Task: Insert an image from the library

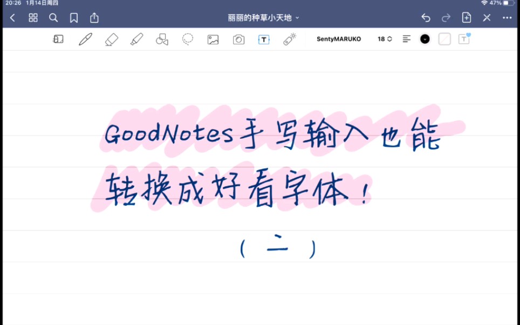Action: coord(213,39)
